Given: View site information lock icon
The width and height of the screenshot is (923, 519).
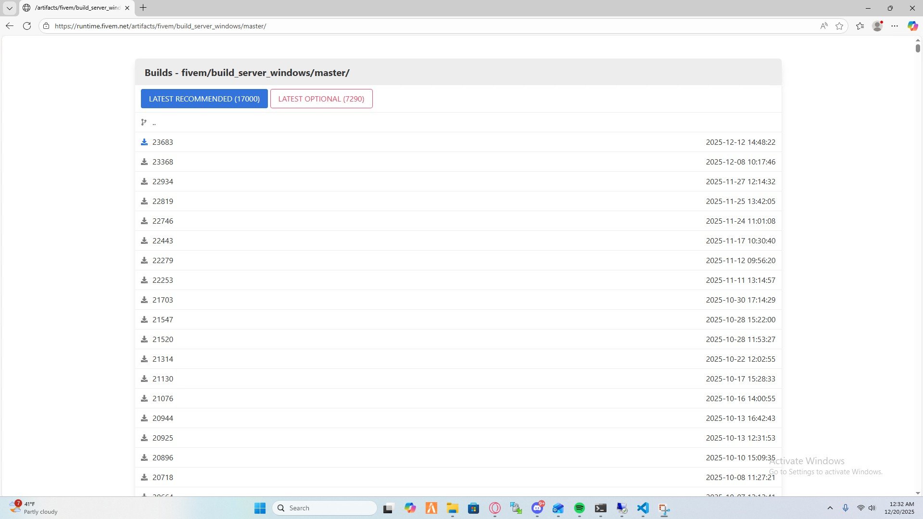Looking at the screenshot, I should coord(46,26).
